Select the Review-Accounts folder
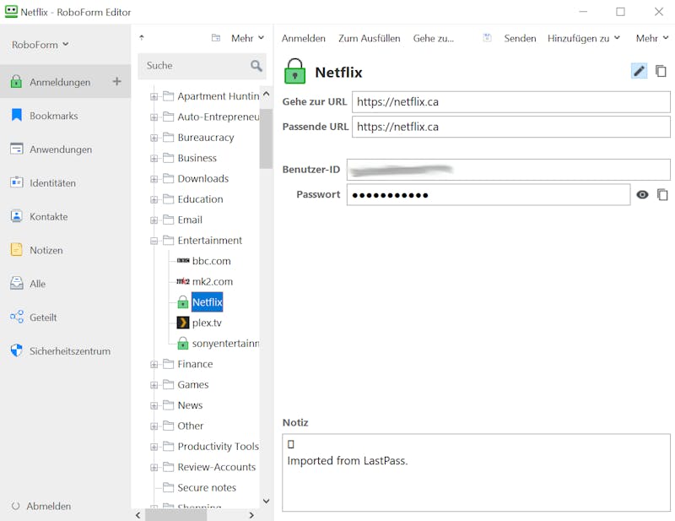 (x=217, y=467)
